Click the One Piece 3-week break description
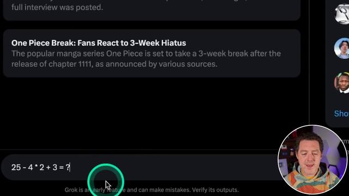Screen dimensions: 349x196 tap(146, 59)
